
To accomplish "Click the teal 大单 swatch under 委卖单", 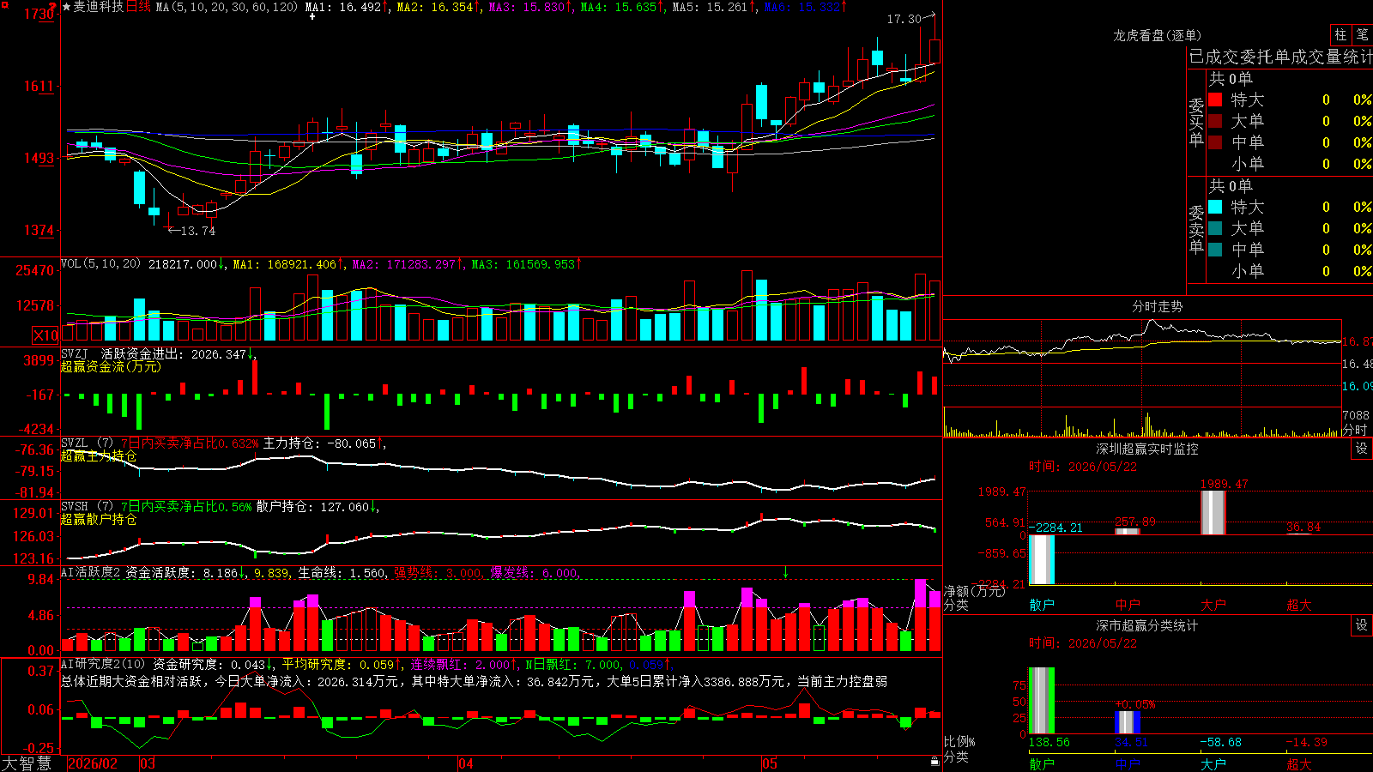I will tap(1215, 228).
